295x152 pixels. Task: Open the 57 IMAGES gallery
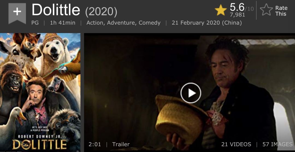tap(278, 144)
